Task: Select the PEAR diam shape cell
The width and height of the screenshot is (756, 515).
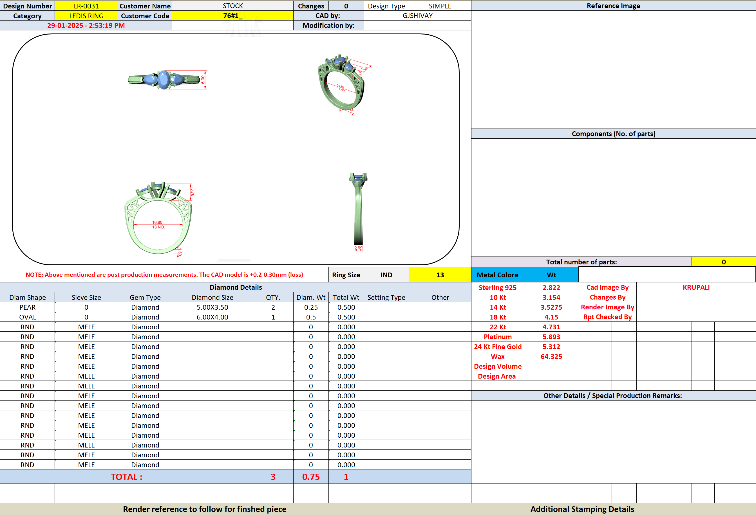Action: (x=27, y=307)
